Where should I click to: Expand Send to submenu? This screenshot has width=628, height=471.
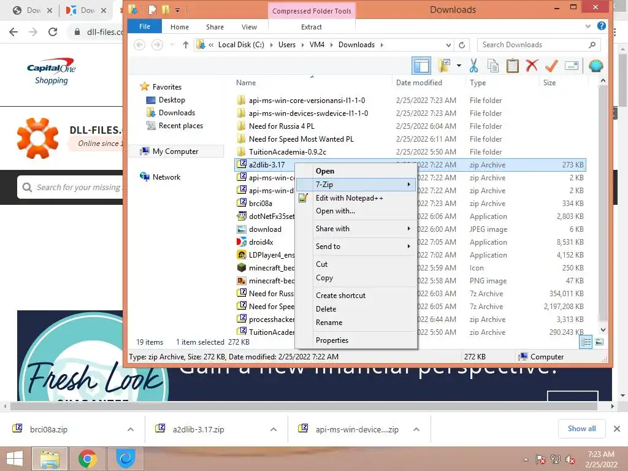pos(356,247)
